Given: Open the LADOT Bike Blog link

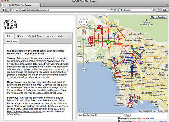Looking at the screenshot, I should pyautogui.click(x=24, y=109).
